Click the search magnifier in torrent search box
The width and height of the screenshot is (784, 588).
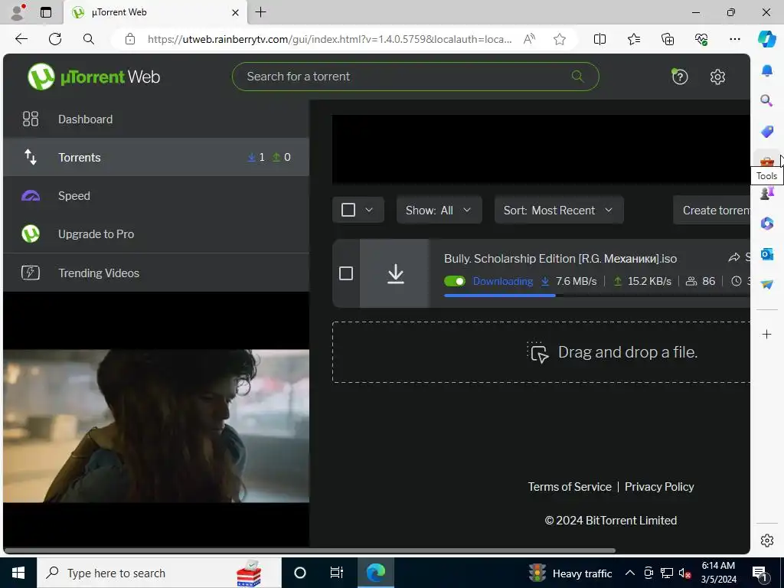pos(577,77)
